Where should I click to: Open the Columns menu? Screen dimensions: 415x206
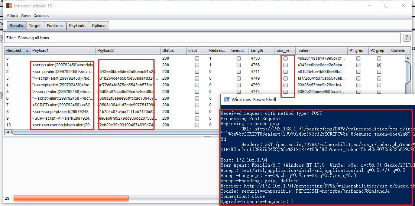[x=41, y=16]
